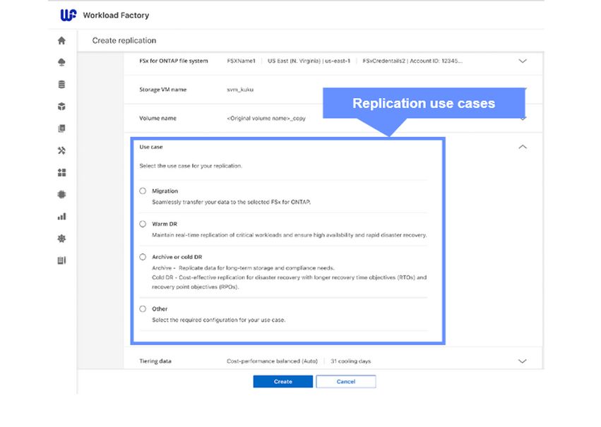Select the cube icon in the sidebar
The height and width of the screenshot is (427, 601).
coord(61,107)
